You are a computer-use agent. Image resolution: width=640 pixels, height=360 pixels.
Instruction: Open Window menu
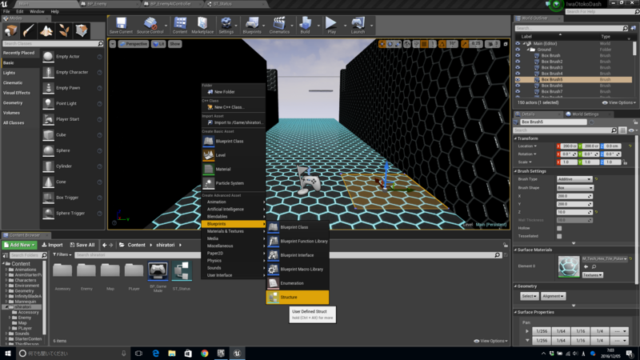(x=37, y=11)
